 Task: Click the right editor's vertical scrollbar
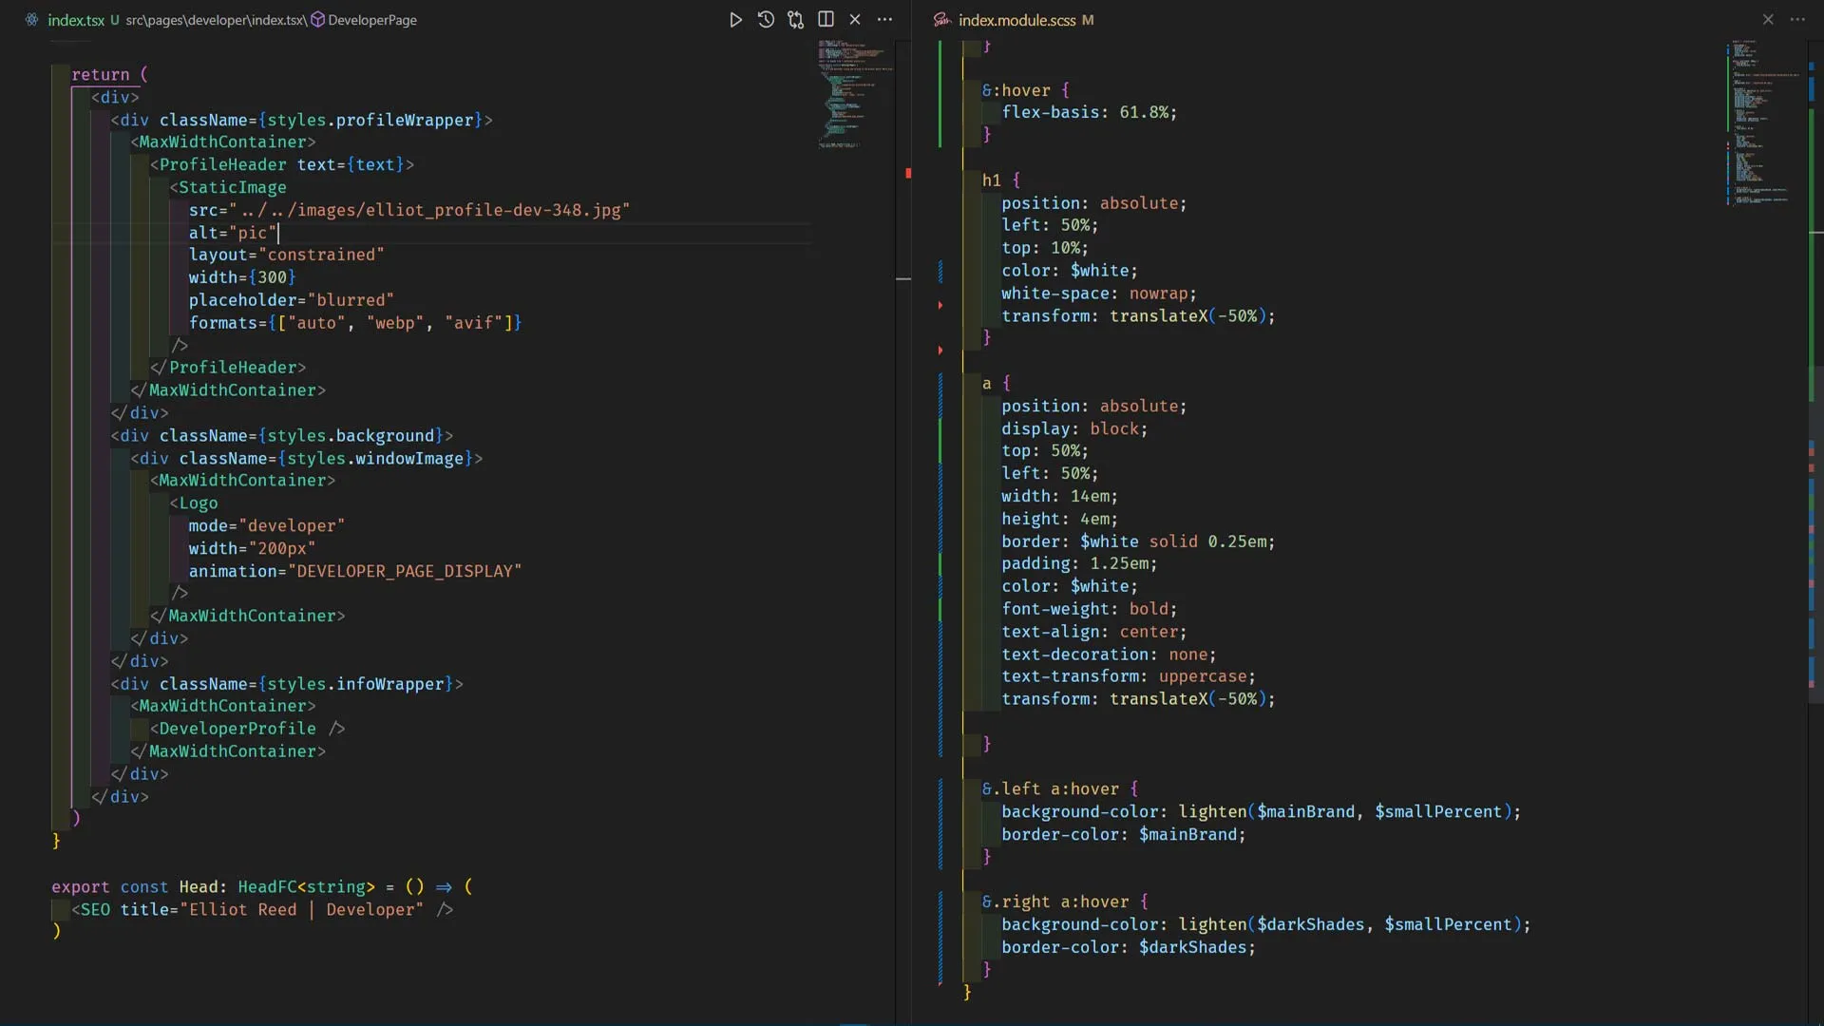(1814, 285)
